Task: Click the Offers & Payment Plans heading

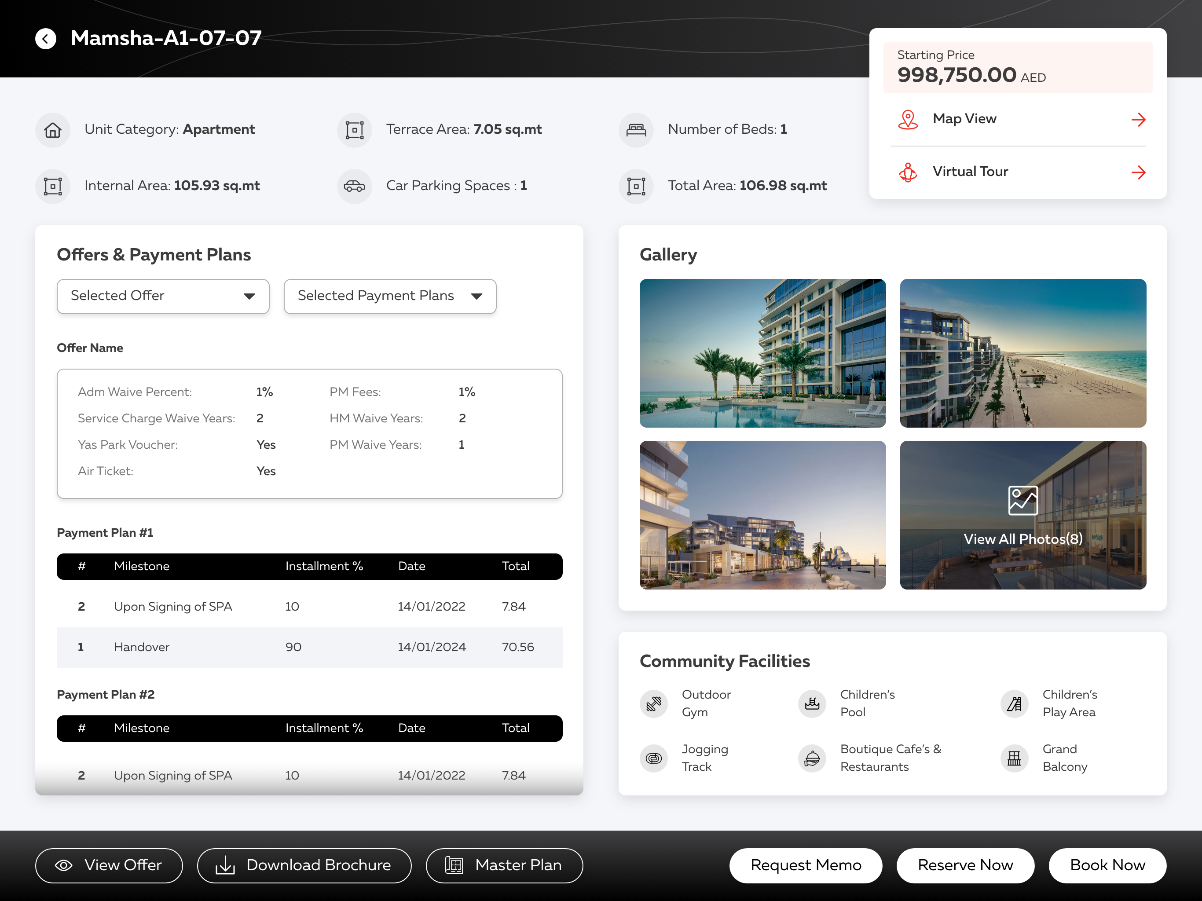Action: 154,255
